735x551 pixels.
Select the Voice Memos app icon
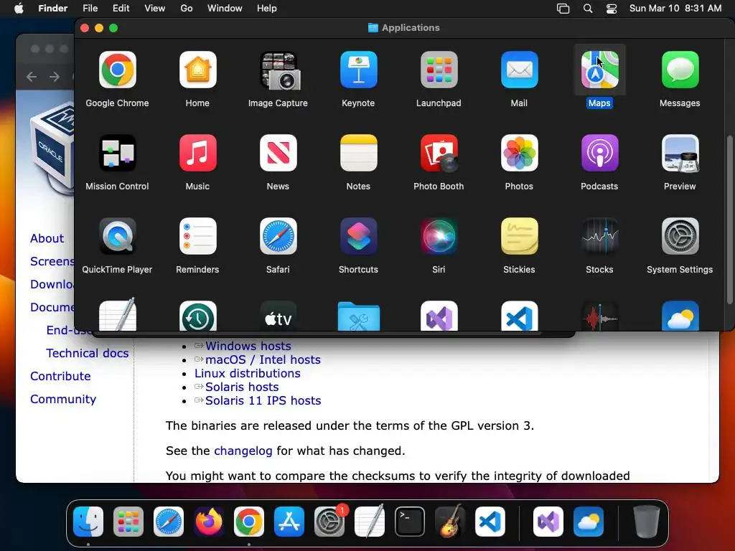coord(599,316)
